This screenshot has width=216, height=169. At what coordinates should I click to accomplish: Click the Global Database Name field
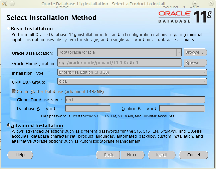click(135, 100)
